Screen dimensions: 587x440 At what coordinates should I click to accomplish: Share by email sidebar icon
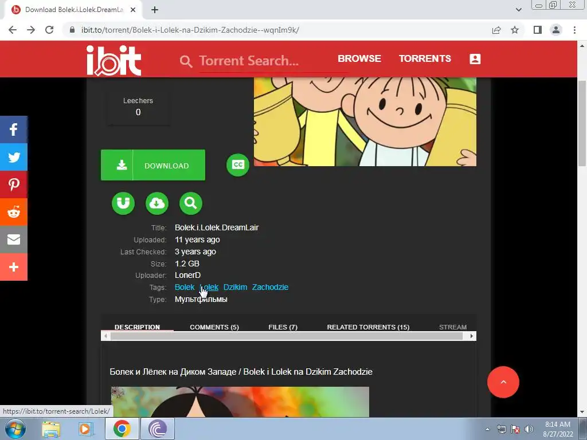[14, 239]
